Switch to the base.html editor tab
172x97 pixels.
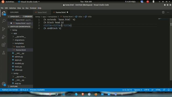pyautogui.click(x=42, y=12)
